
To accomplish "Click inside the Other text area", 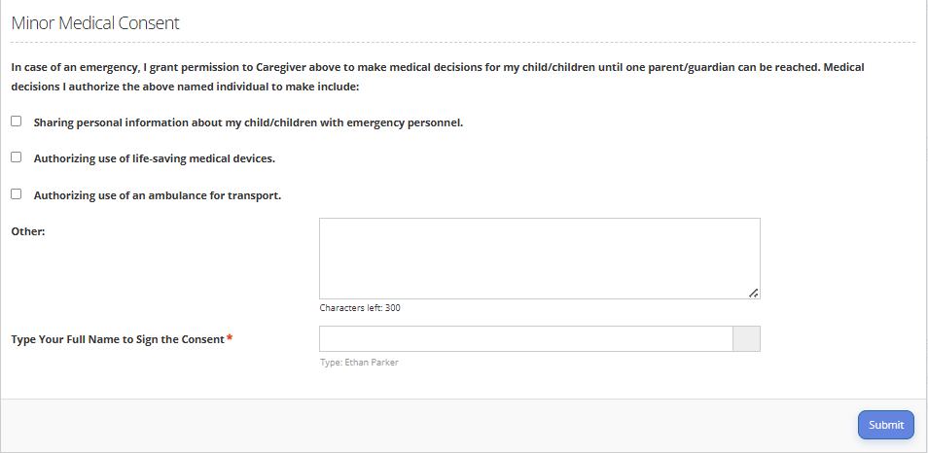I will point(539,258).
